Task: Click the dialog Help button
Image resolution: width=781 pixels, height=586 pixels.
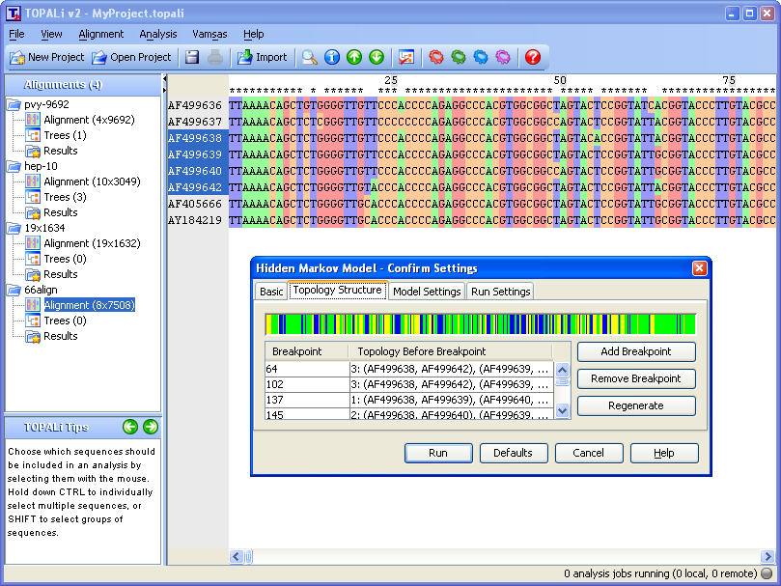Action: [664, 453]
